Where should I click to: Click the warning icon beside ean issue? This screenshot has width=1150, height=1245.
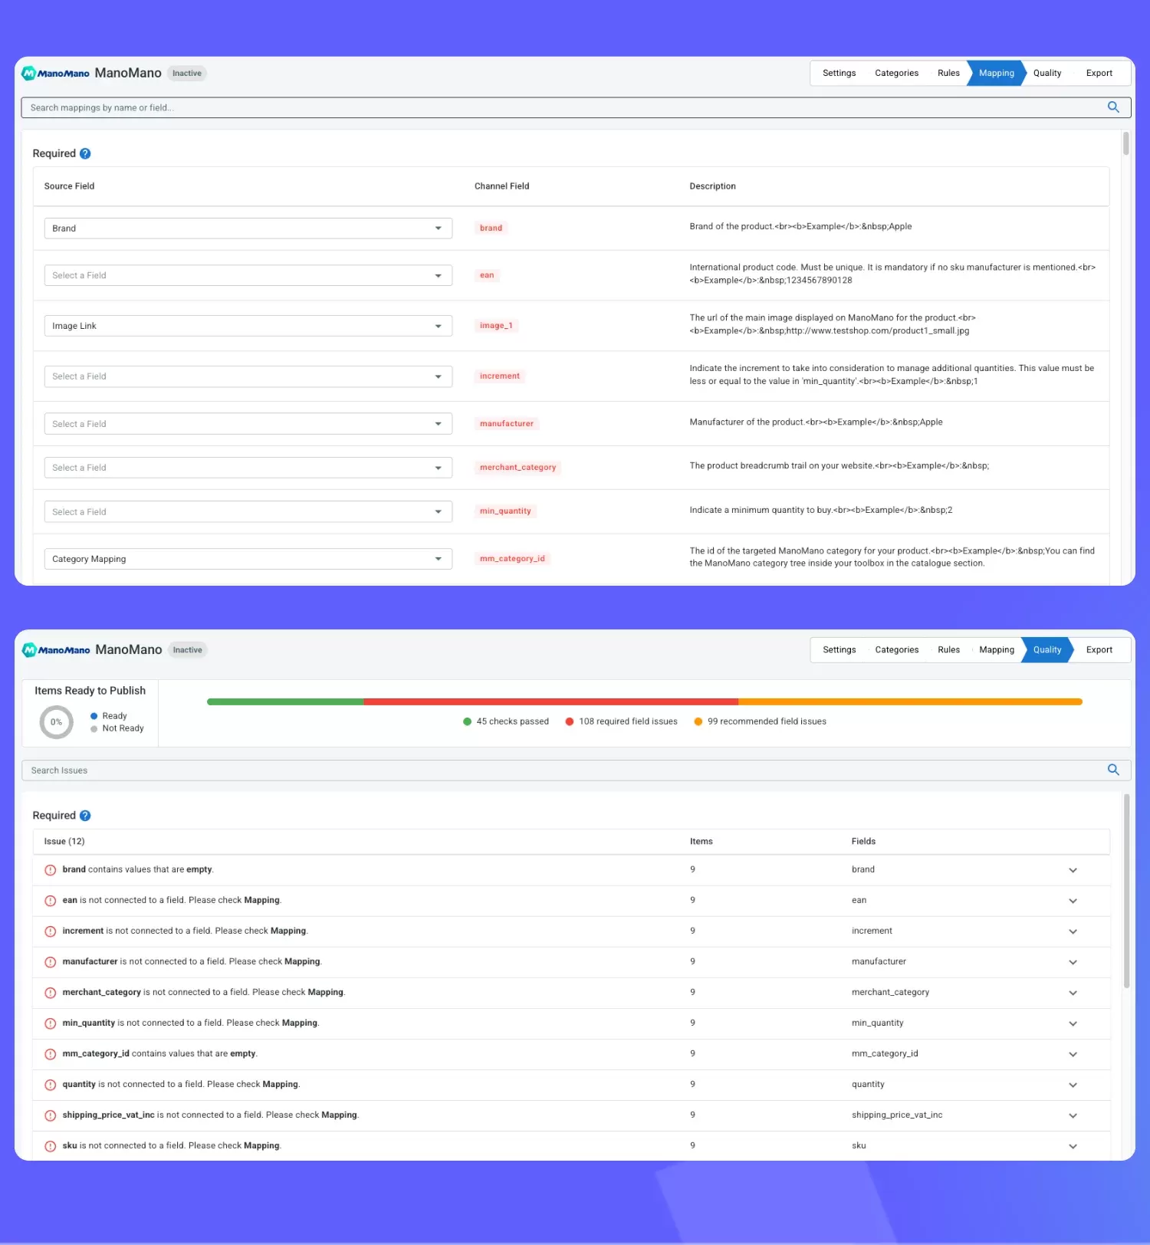(51, 901)
